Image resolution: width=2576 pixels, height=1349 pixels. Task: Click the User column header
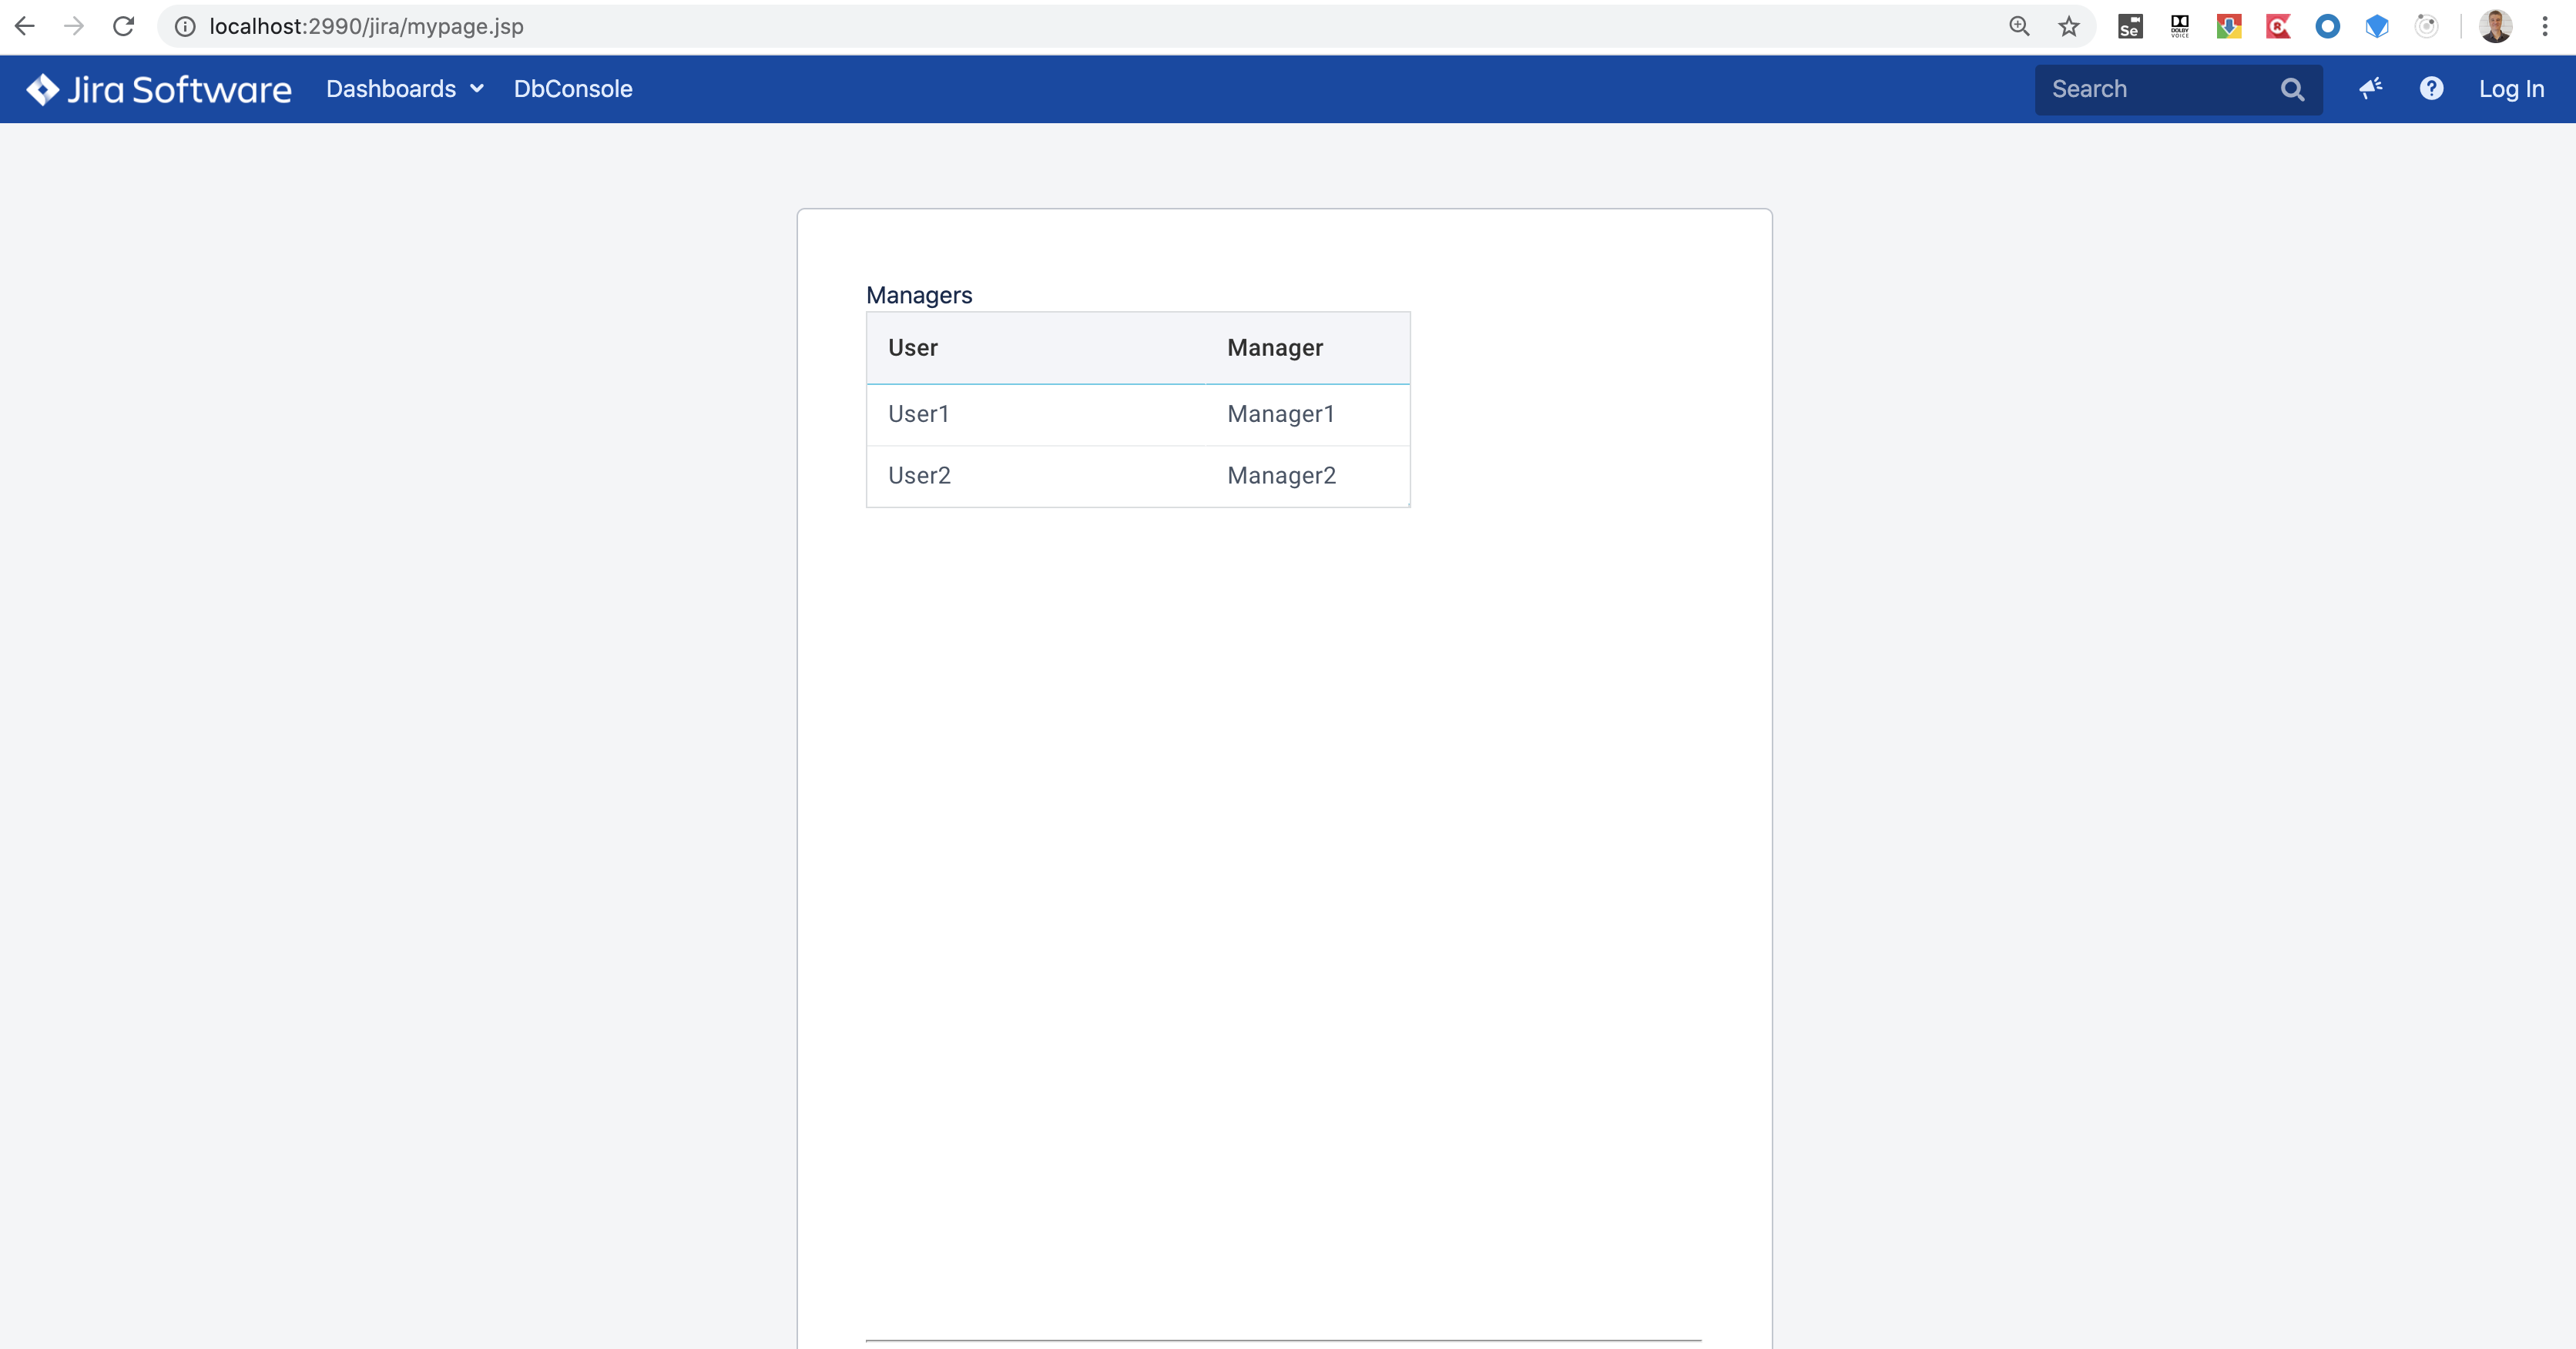(1036, 348)
